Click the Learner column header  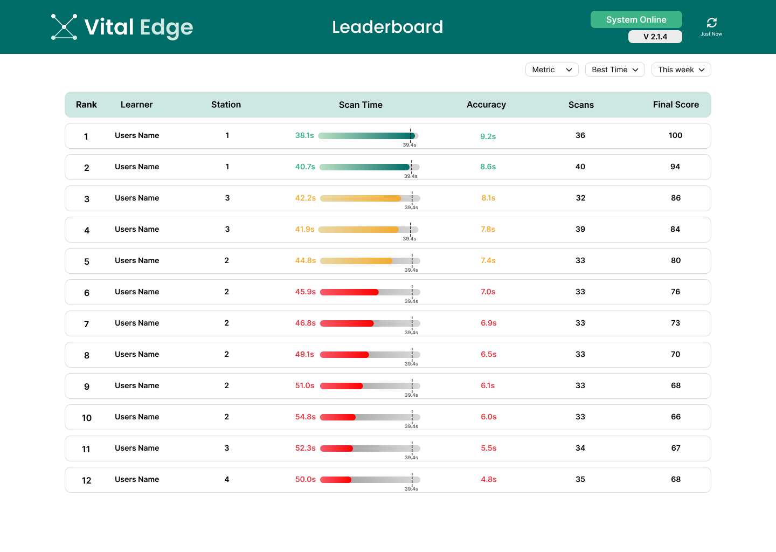[x=136, y=105]
